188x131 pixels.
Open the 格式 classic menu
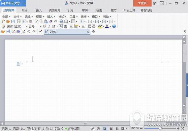[x=62, y=16]
